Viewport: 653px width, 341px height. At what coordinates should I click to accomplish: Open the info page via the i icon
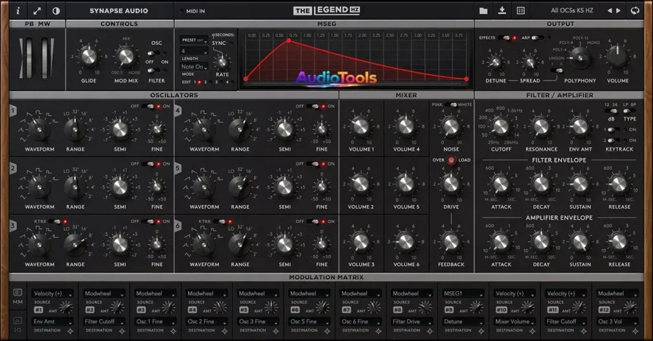(18, 11)
